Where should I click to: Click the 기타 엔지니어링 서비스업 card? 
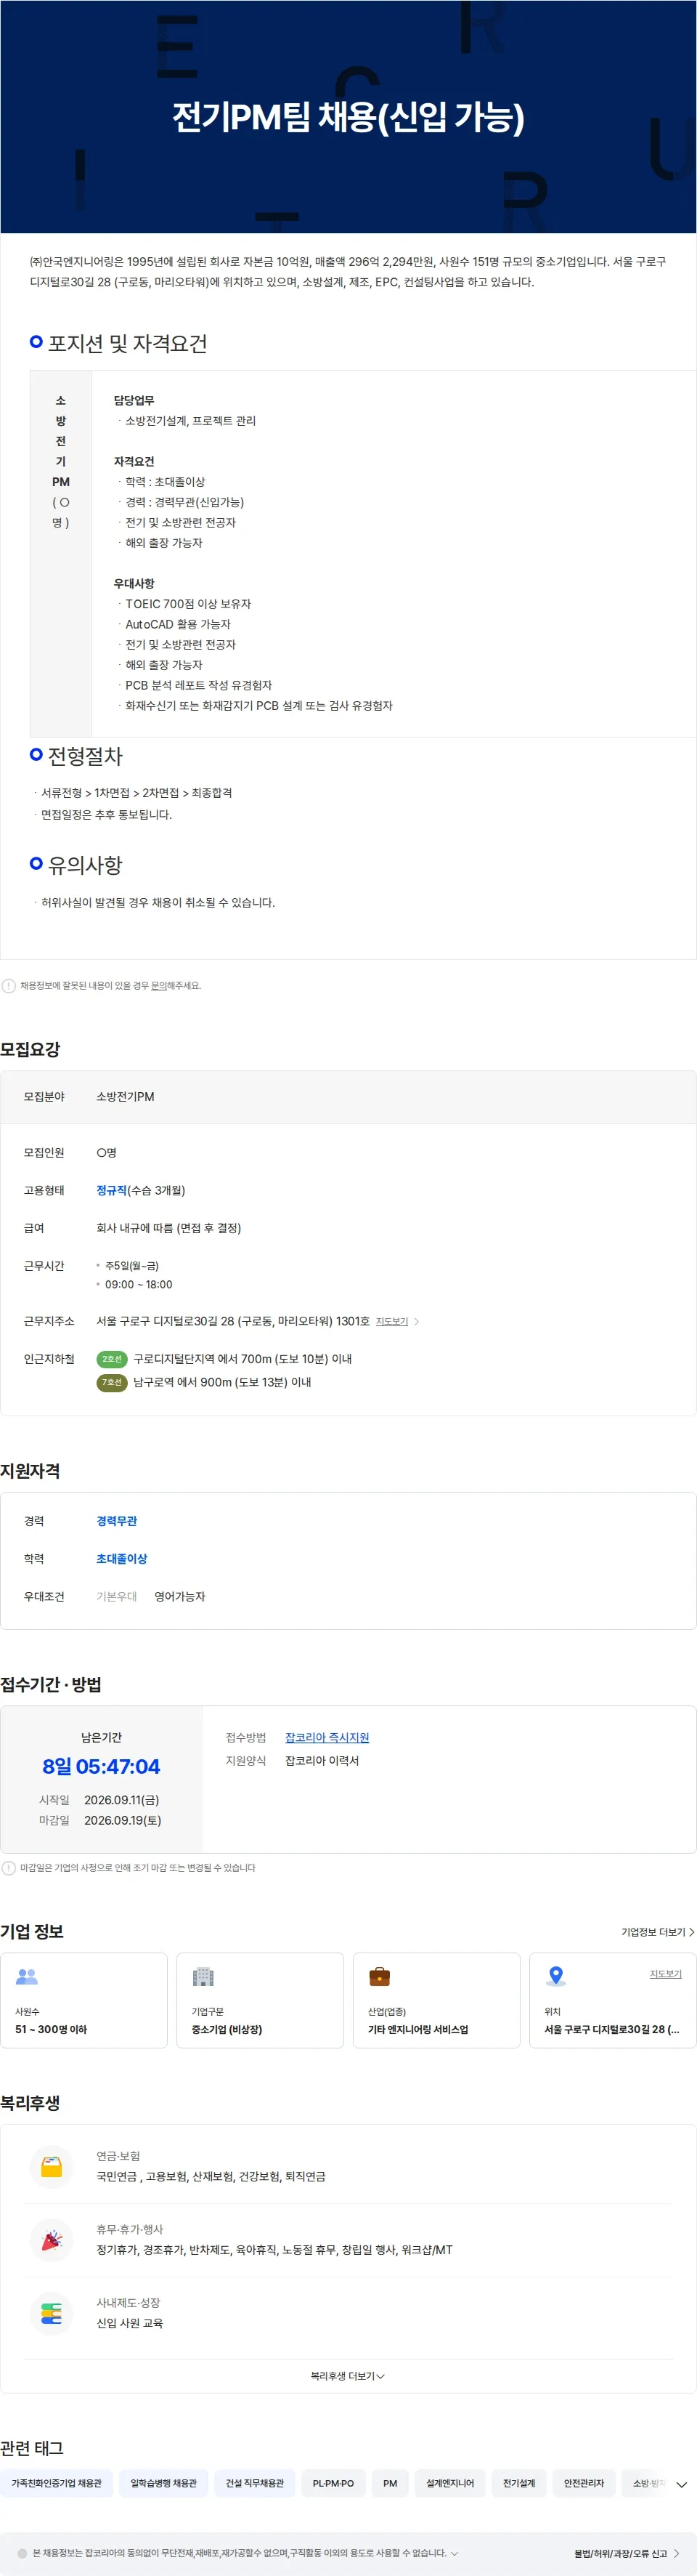pyautogui.click(x=436, y=2000)
